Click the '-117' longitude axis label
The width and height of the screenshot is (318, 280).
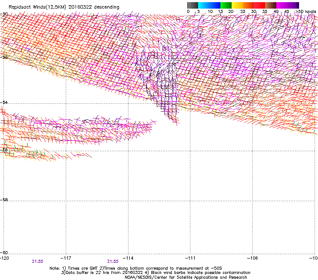click(x=66, y=258)
